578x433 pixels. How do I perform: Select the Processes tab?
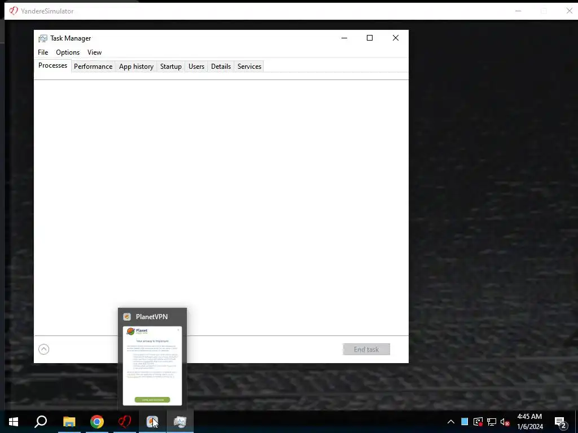52,65
